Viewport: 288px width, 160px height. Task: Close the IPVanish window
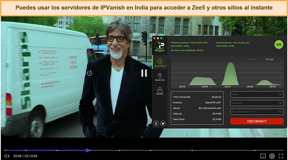click(155, 38)
